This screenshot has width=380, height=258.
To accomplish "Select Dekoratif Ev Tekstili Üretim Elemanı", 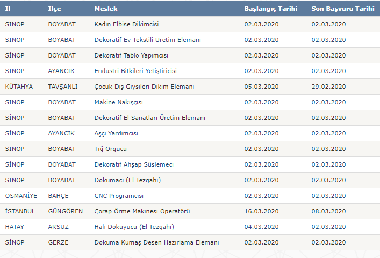I will pyautogui.click(x=147, y=40).
